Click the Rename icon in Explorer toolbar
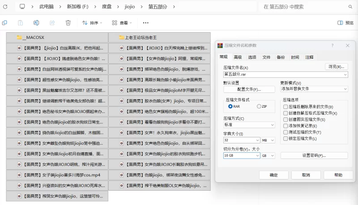Image resolution: width=358 pixels, height=205 pixels. click(x=36, y=22)
